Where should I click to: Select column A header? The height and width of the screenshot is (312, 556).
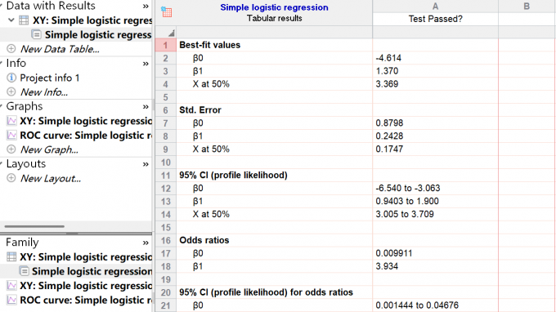pos(435,7)
